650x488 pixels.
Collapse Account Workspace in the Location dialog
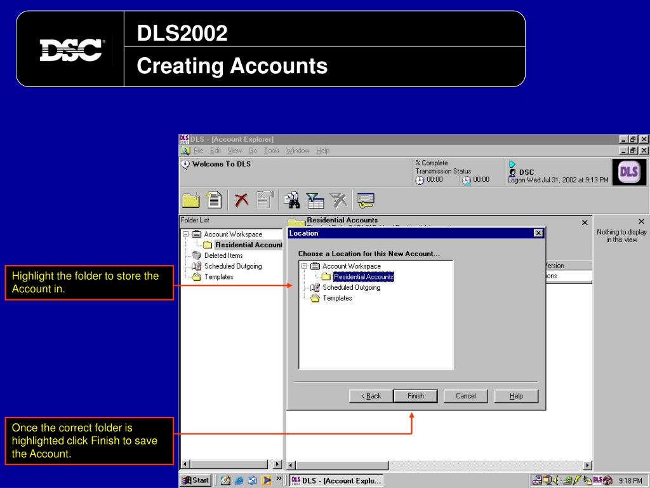click(x=304, y=266)
